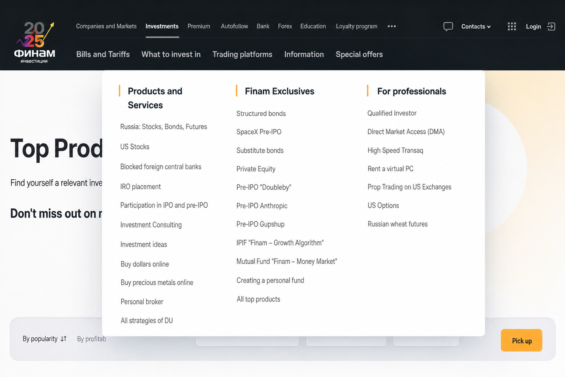
Task: Open Companies and Markets section
Action: (x=106, y=26)
